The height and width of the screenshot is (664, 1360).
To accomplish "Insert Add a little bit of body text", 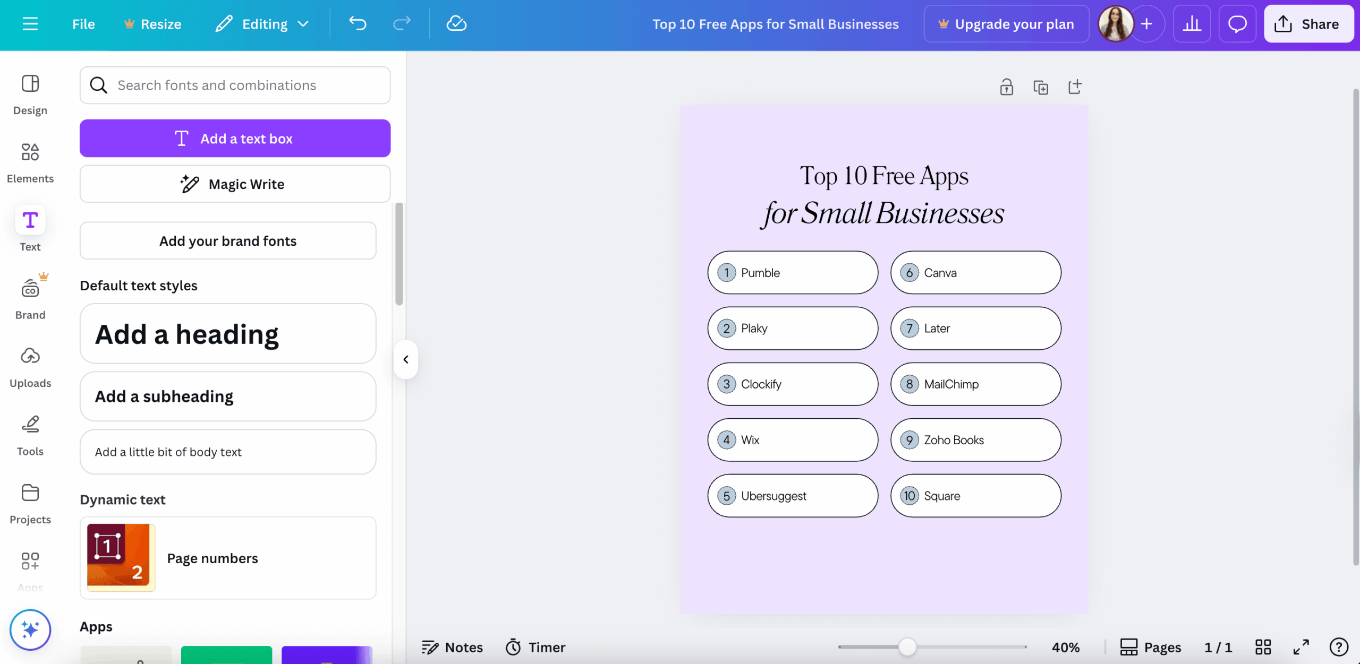I will tap(228, 452).
